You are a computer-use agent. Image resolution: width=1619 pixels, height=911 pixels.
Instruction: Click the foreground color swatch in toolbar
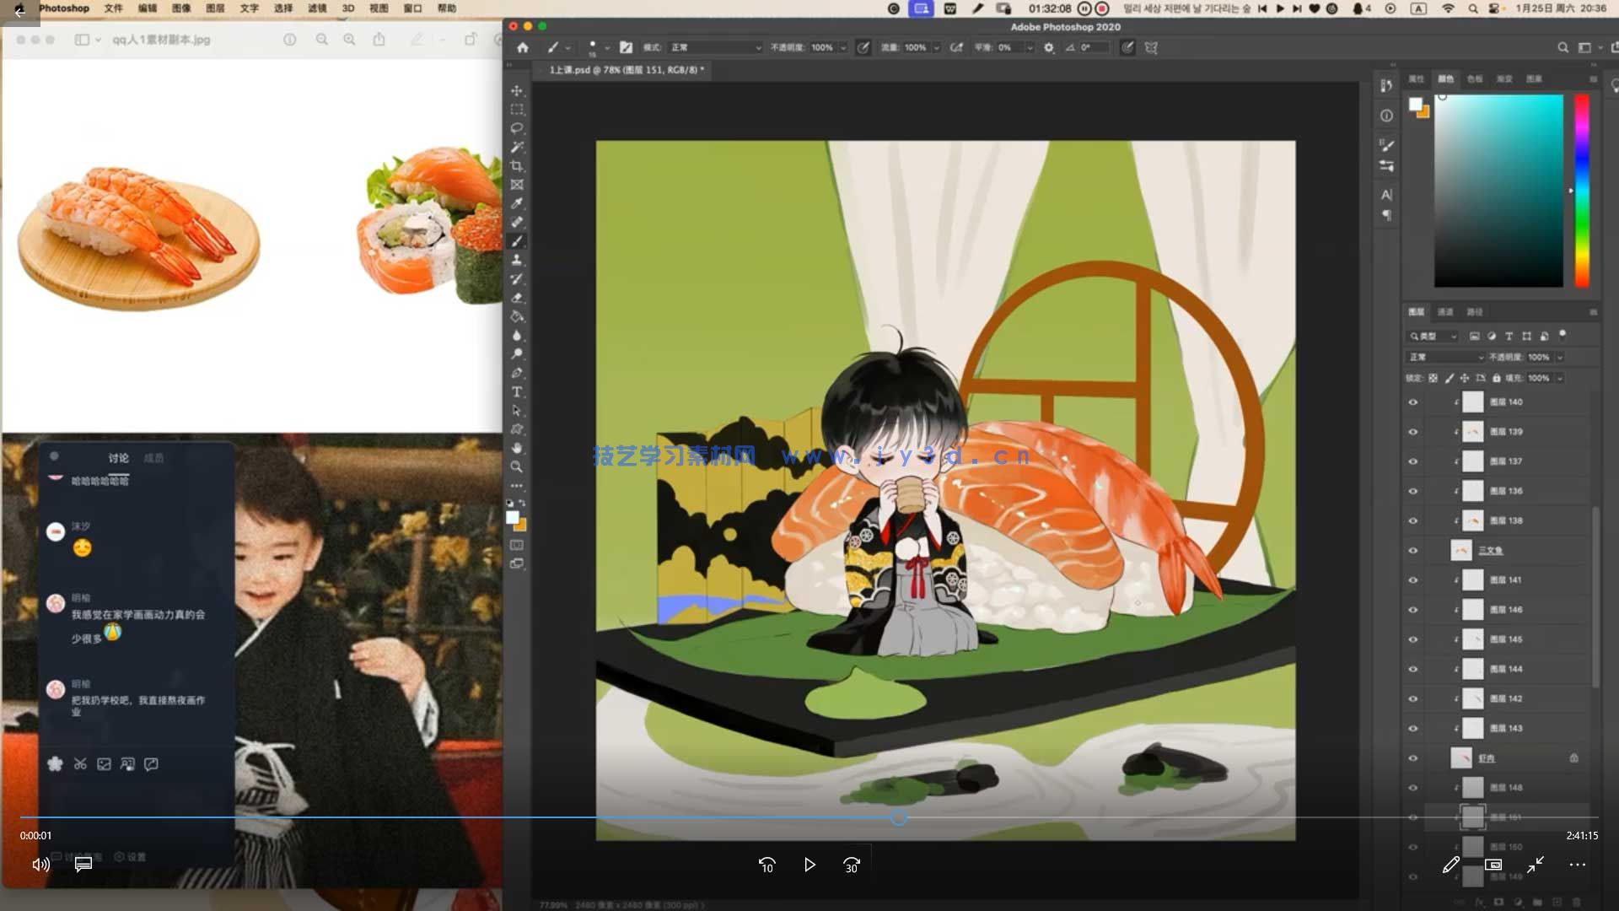tap(512, 518)
